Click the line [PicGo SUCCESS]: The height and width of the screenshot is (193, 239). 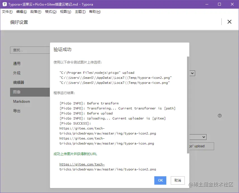75,123
